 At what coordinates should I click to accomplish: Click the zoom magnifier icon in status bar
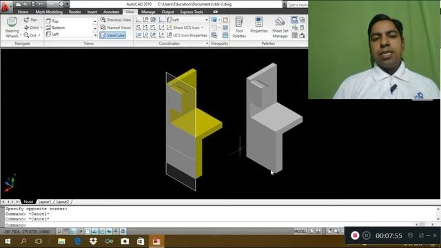point(336,231)
